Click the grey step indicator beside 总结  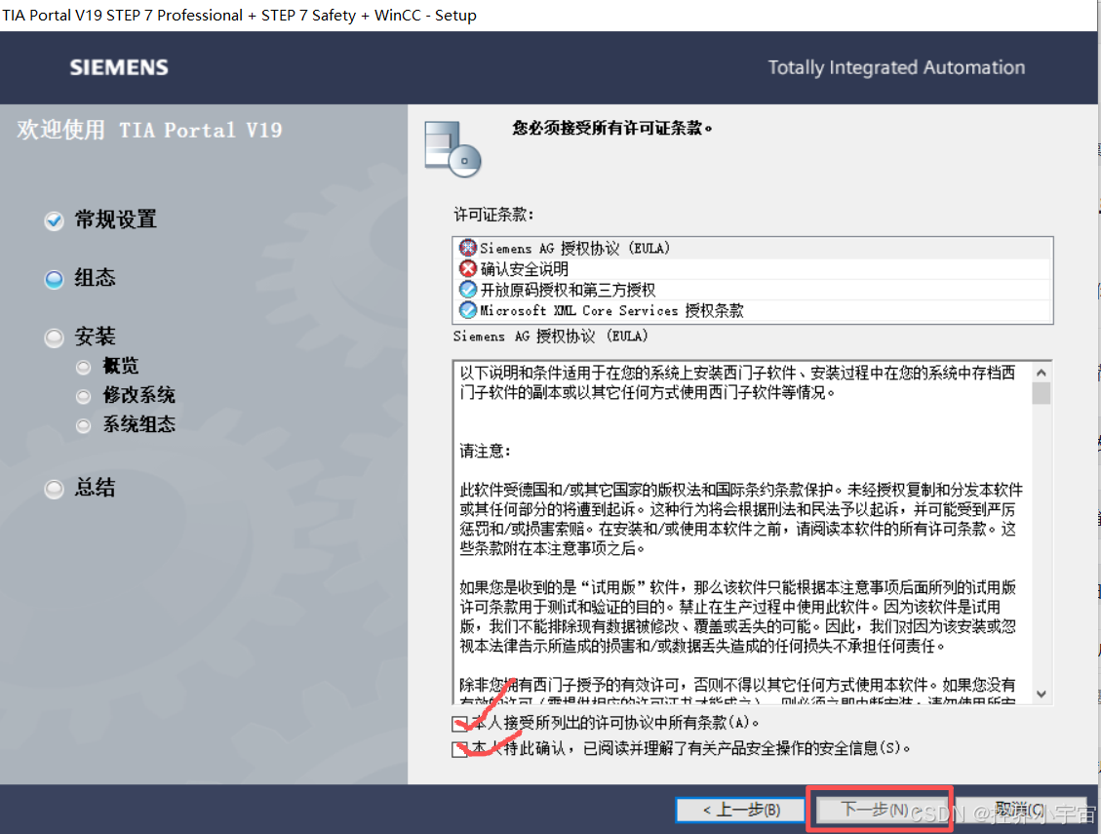(x=54, y=489)
